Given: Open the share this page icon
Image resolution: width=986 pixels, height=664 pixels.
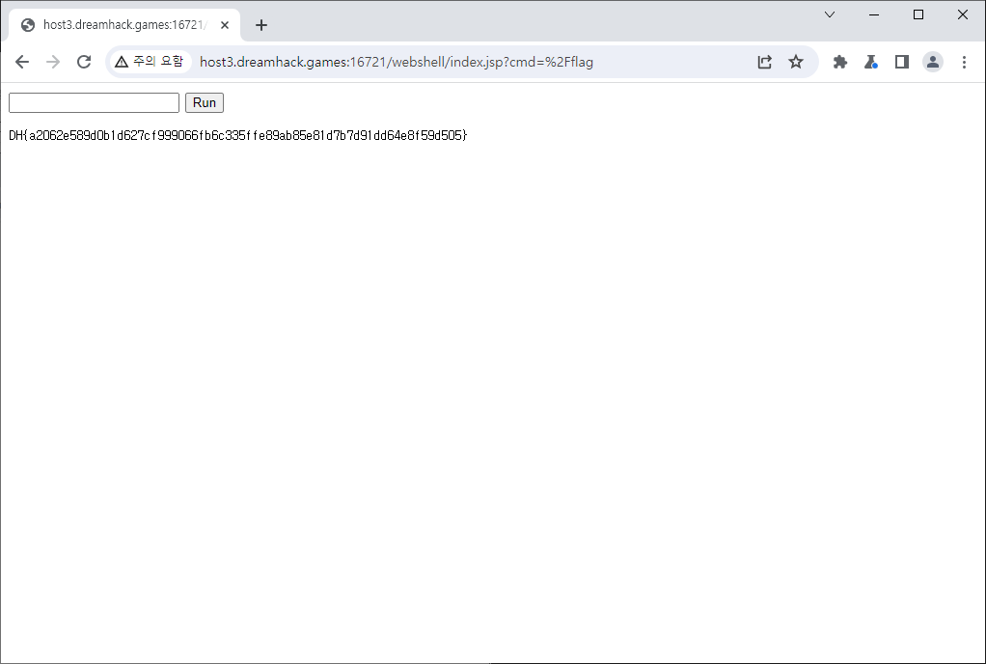Looking at the screenshot, I should tap(764, 62).
